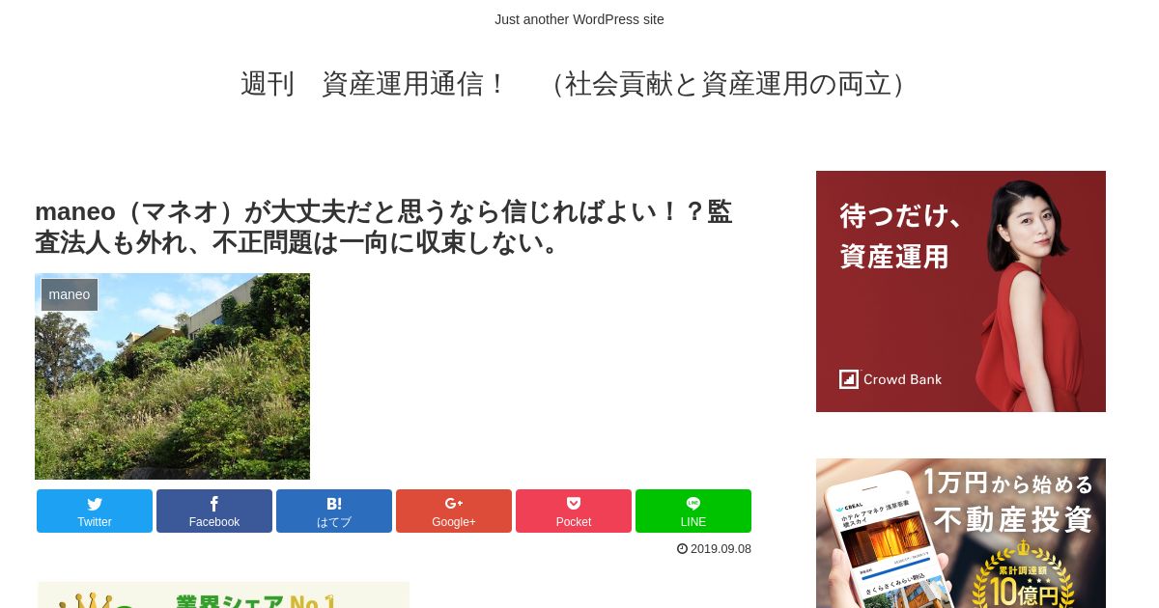Open the site title 週刊 資産運用通信 link

[579, 84]
